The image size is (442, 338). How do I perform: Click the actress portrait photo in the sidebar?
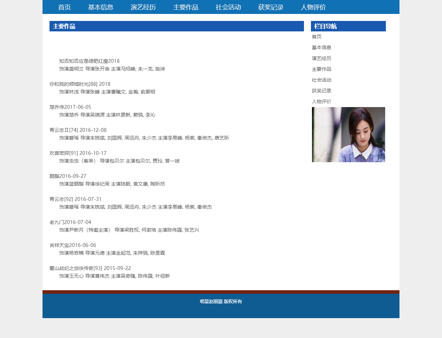[x=349, y=135]
